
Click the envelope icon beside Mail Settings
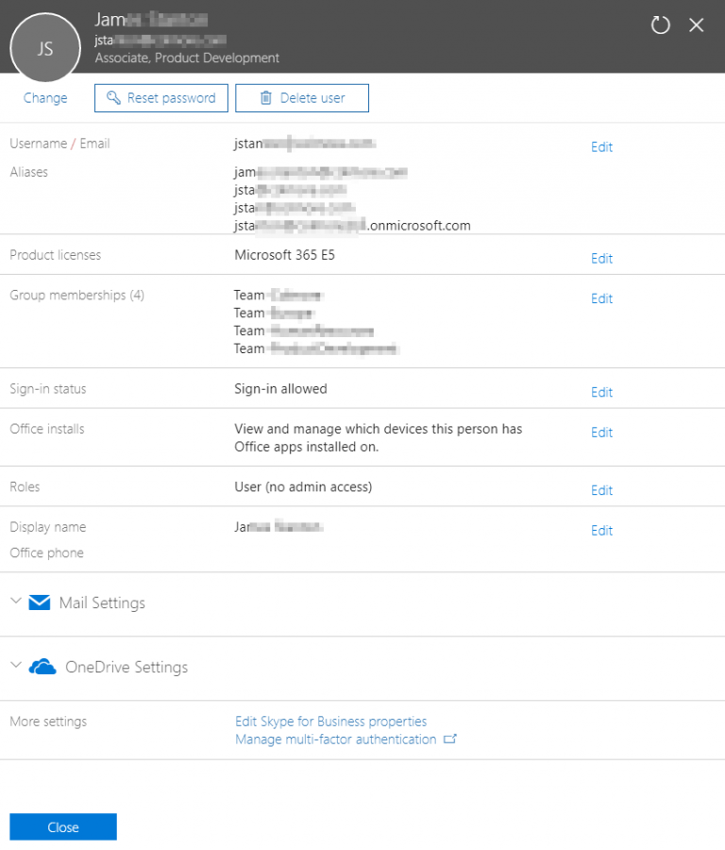38,602
